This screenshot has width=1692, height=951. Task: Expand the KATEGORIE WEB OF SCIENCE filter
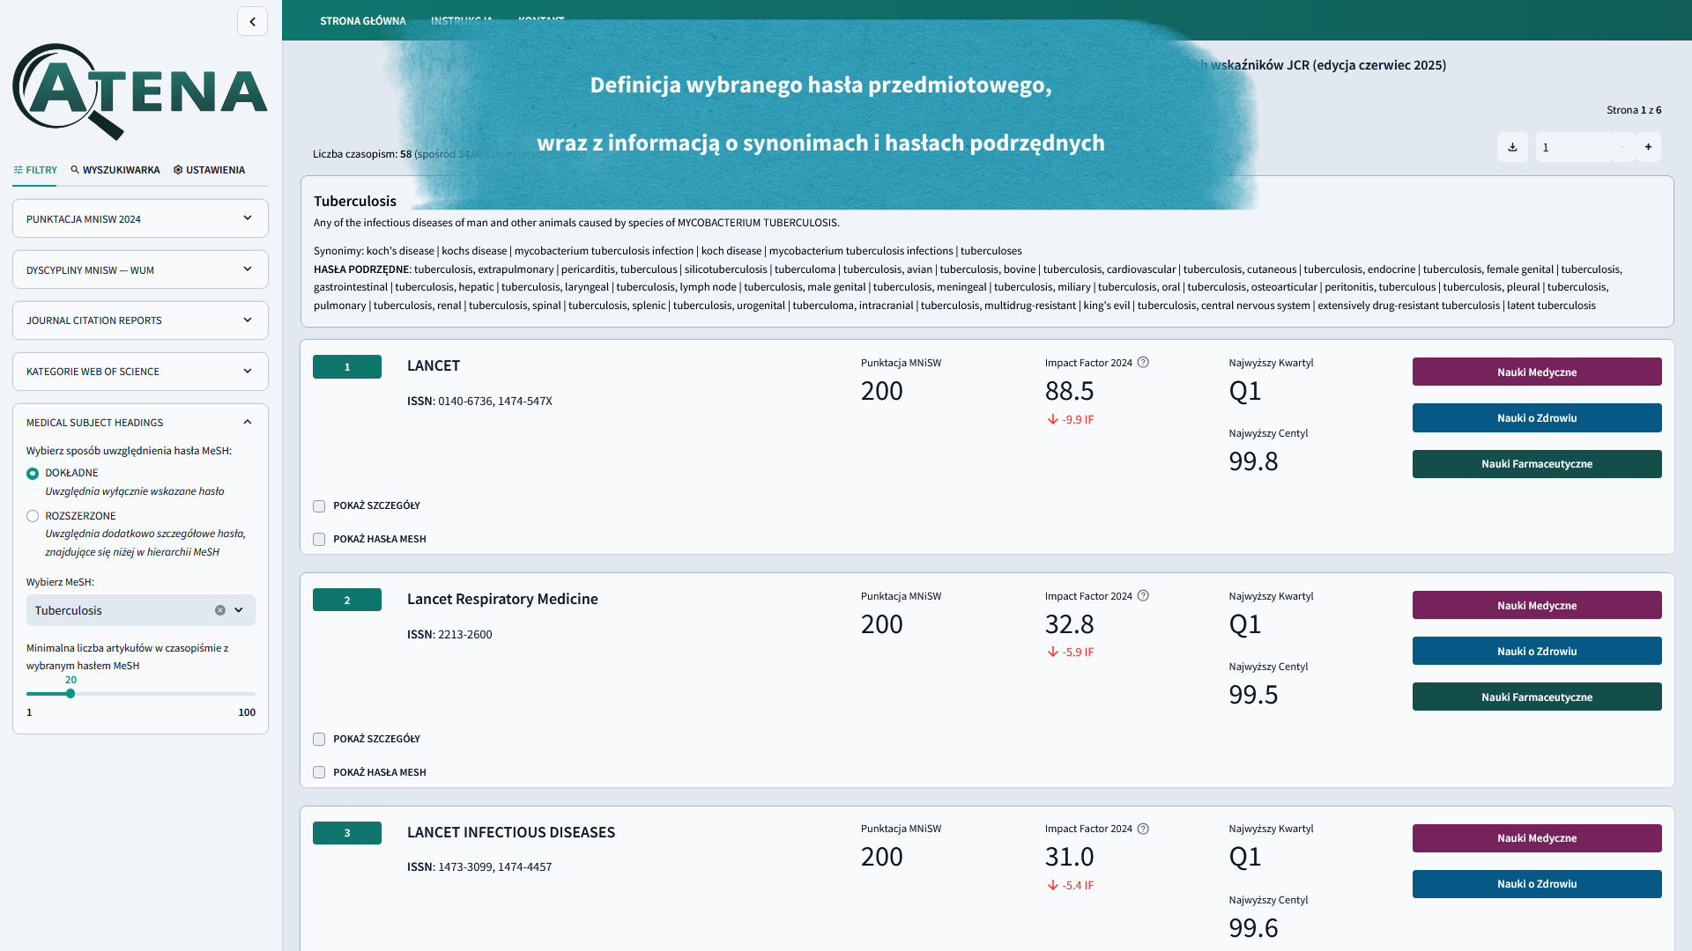click(140, 372)
